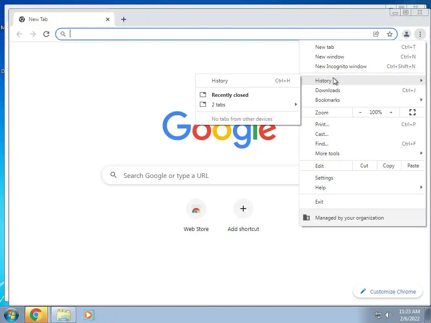
Task: Open the profile avatar icon
Action: coord(406,34)
